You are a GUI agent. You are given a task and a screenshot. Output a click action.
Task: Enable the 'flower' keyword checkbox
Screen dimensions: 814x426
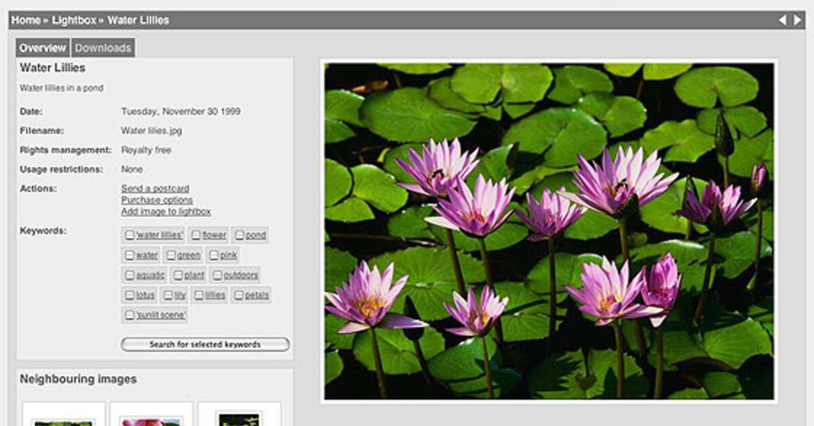tap(197, 235)
